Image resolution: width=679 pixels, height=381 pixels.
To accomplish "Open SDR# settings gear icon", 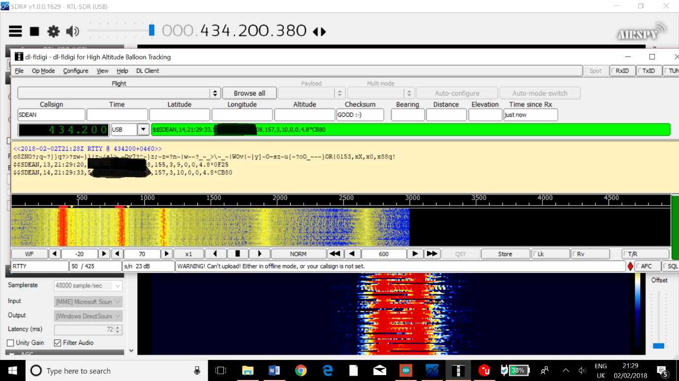I will pos(53,31).
